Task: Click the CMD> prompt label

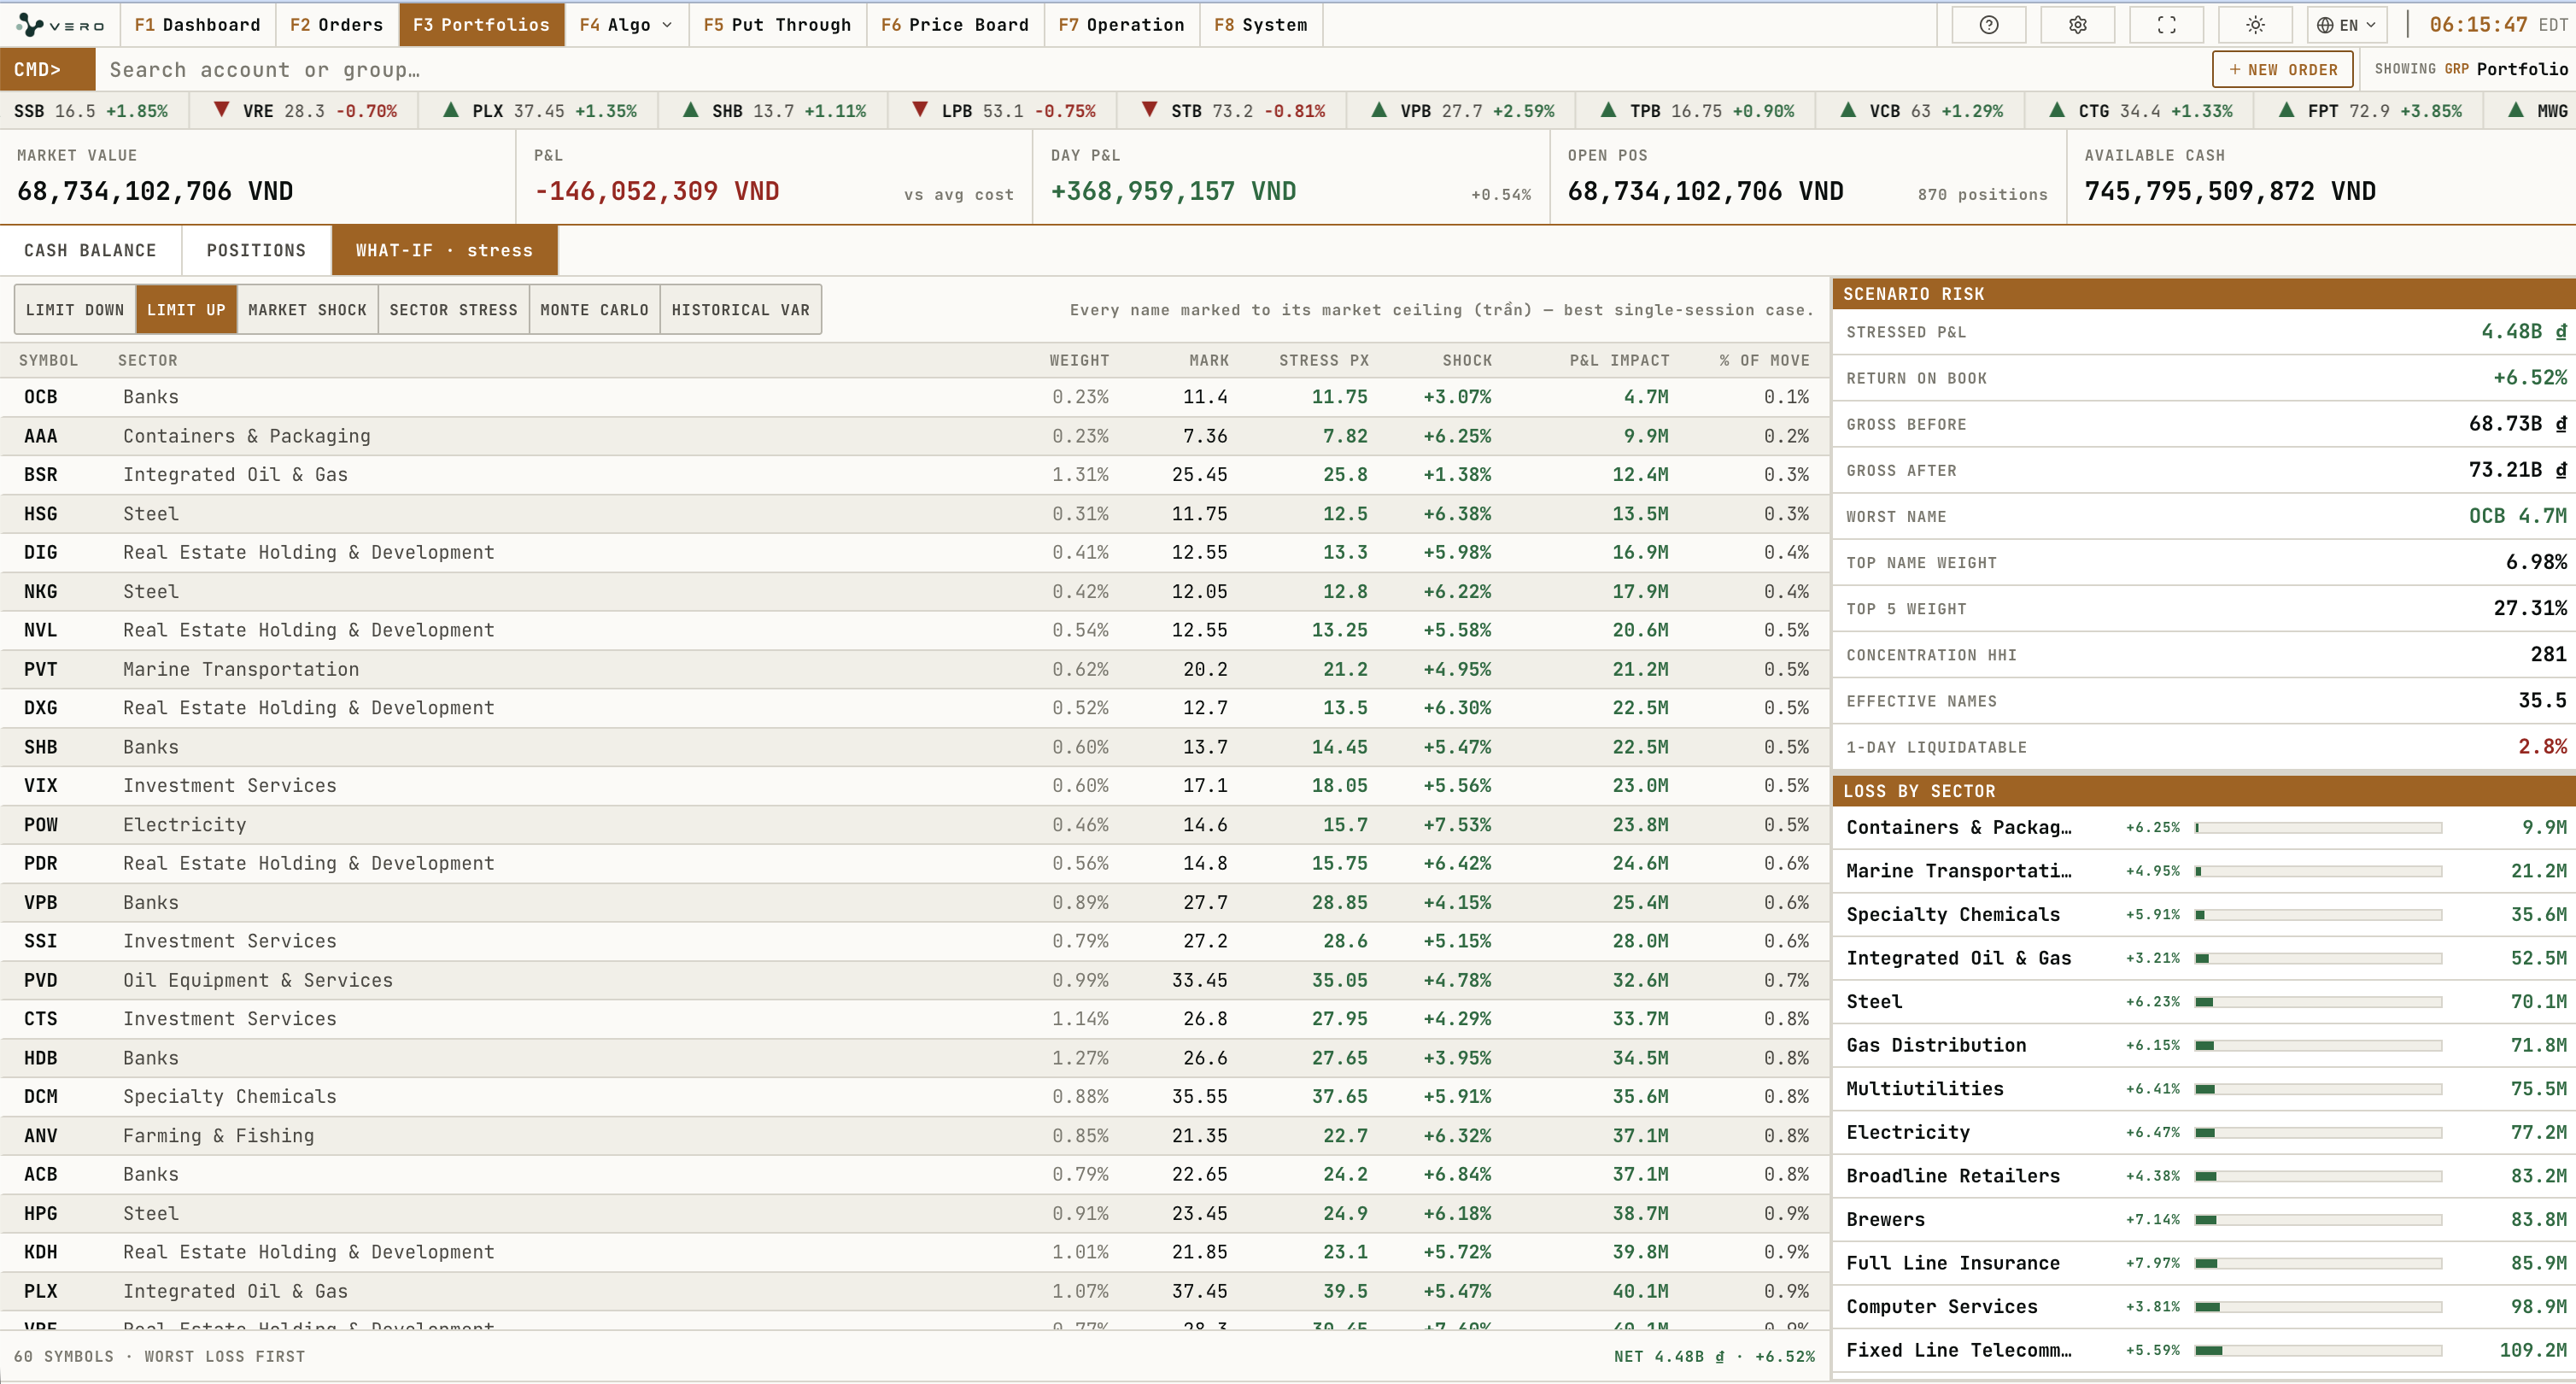Action: (x=47, y=69)
